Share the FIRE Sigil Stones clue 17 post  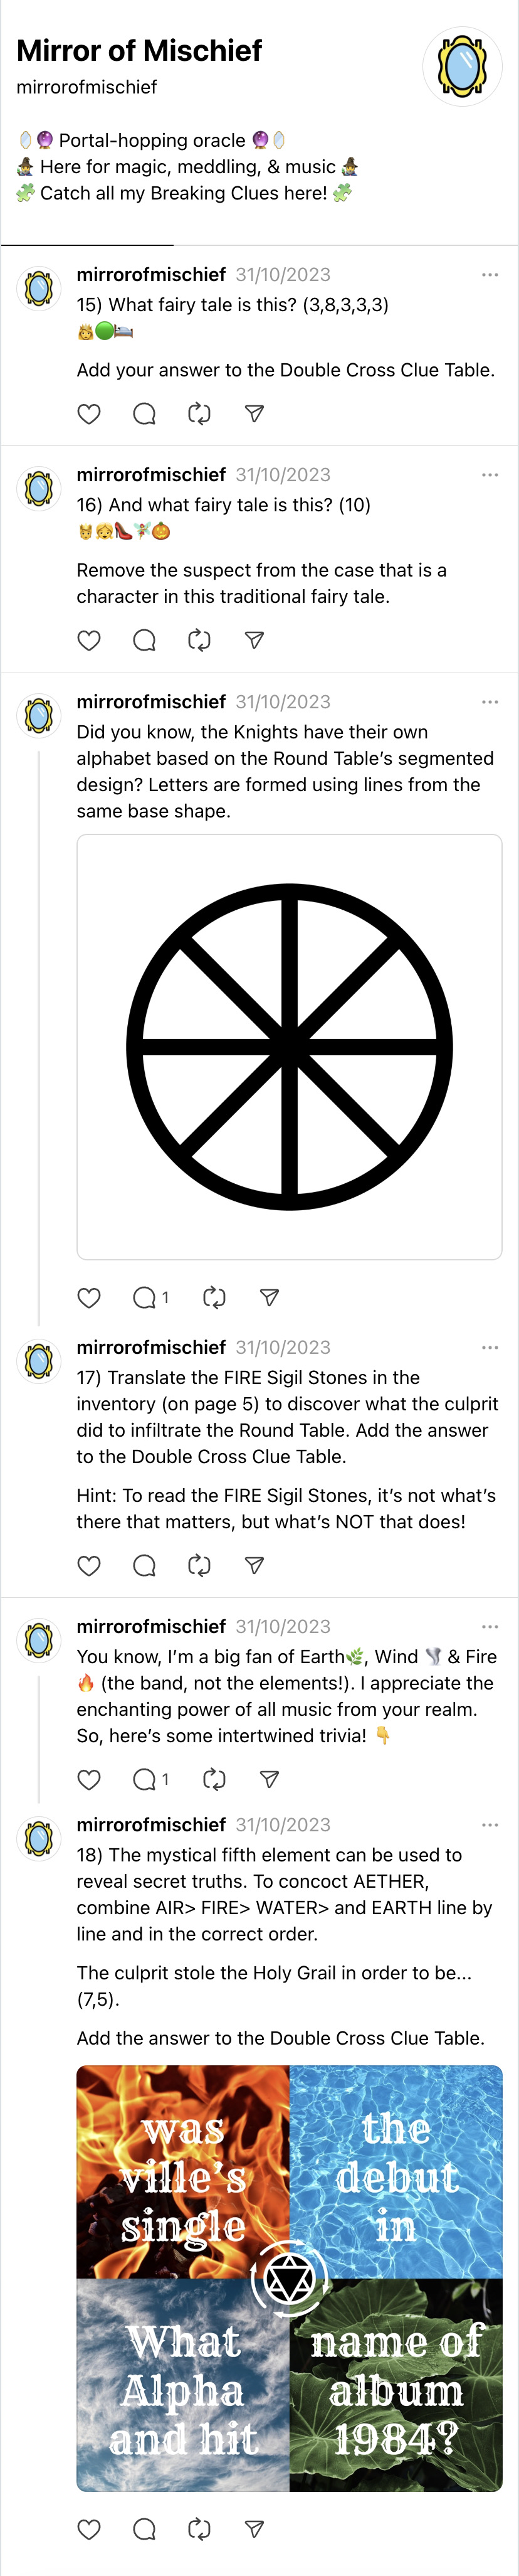coord(254,1565)
